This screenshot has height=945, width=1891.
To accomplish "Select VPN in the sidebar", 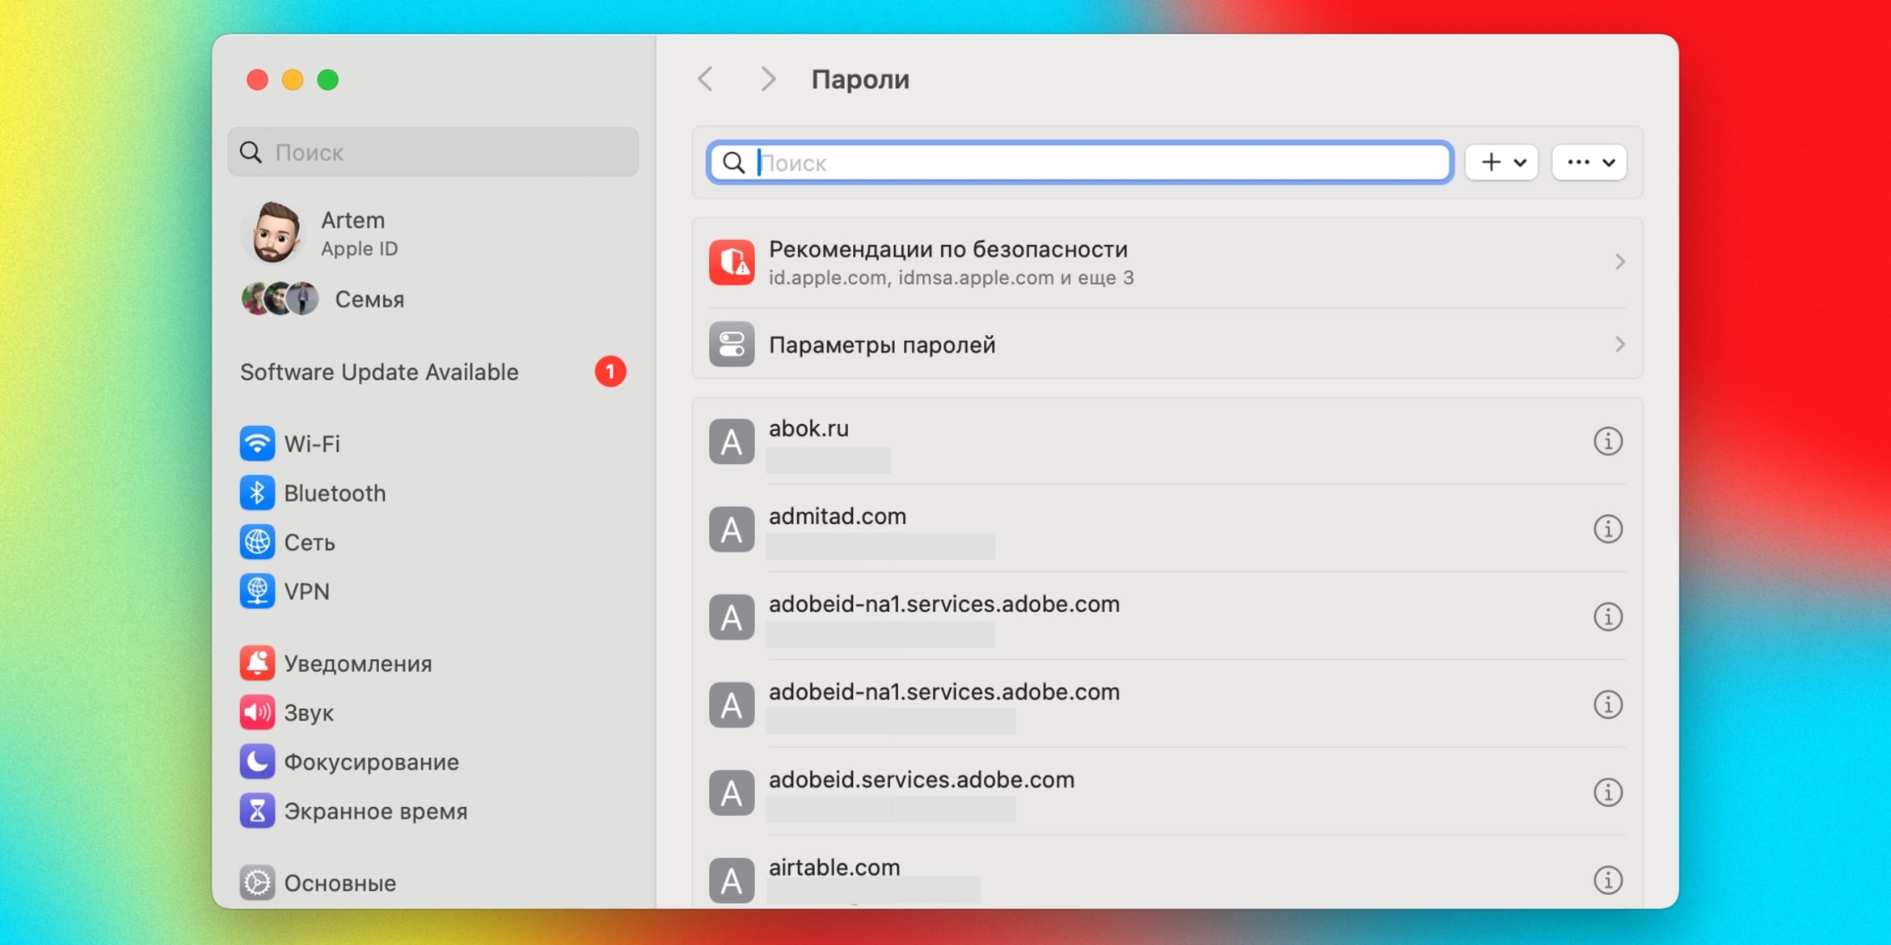I will pos(433,591).
